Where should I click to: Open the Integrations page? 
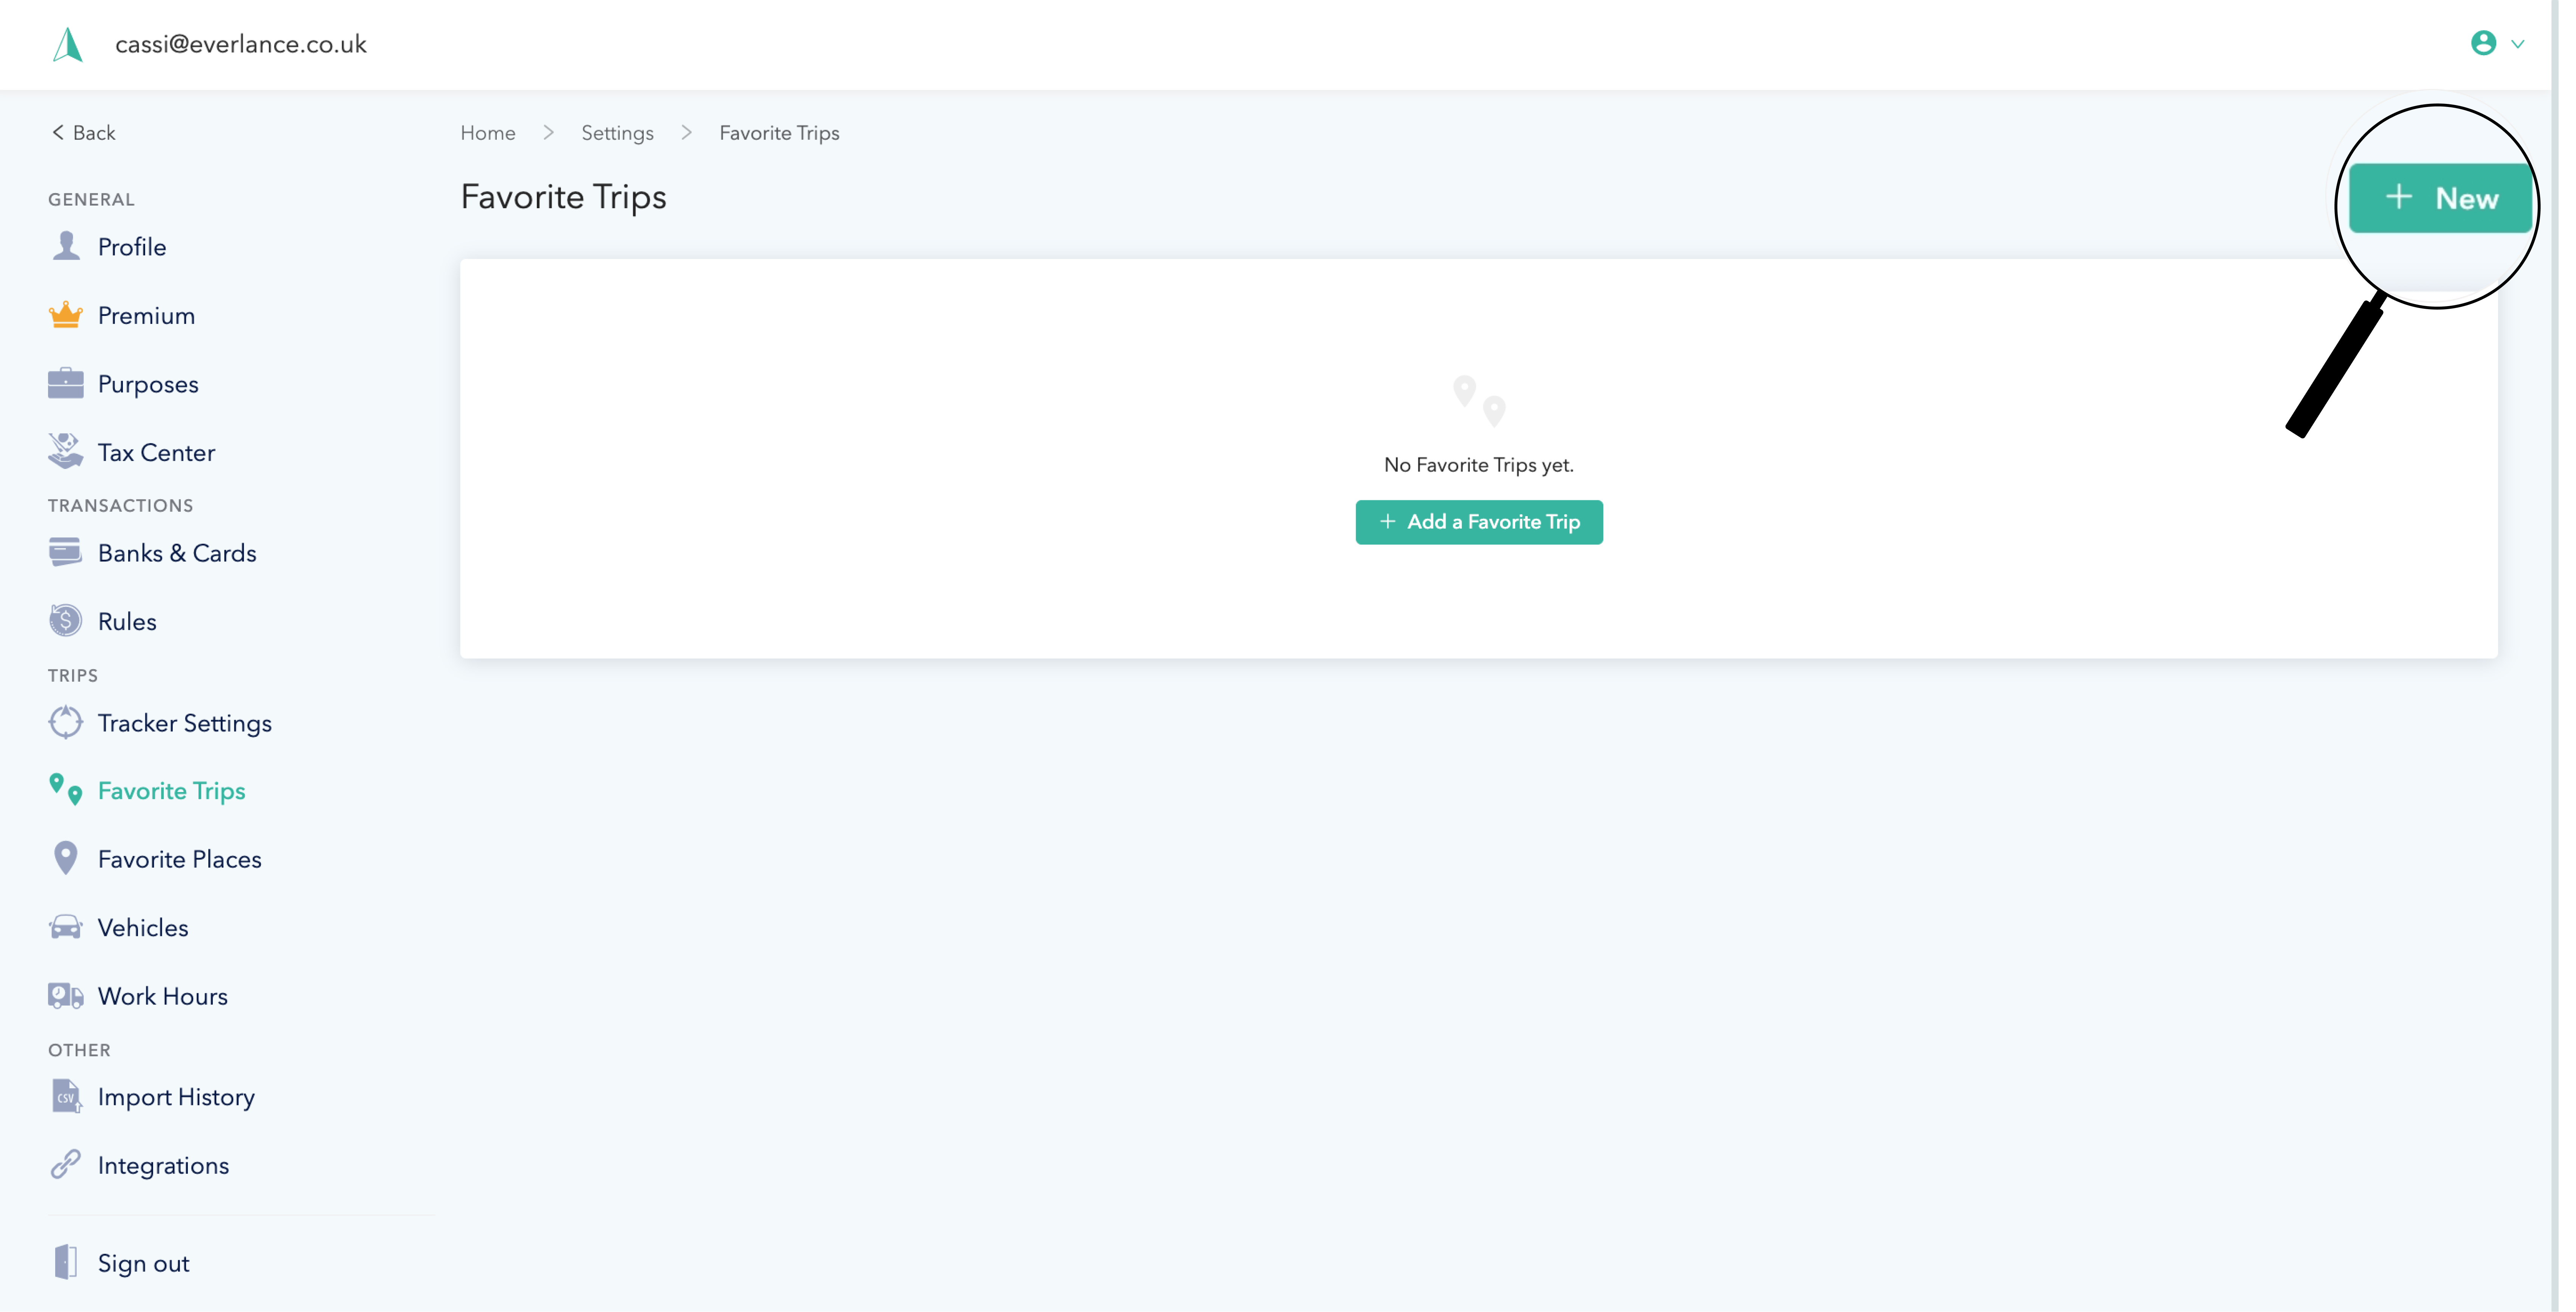[x=163, y=1166]
